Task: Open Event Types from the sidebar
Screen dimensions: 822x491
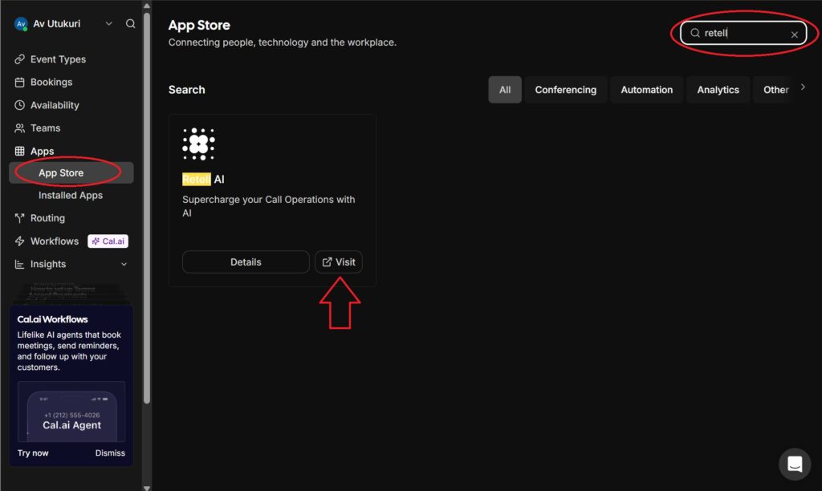Action: tap(58, 59)
